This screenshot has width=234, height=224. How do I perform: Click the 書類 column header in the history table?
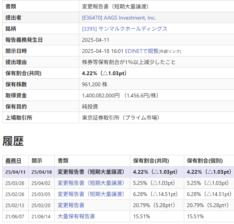coord(63,161)
